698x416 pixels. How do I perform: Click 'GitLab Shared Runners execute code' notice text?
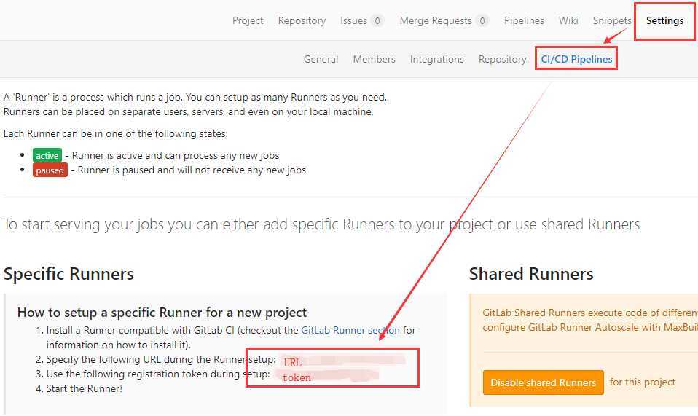click(590, 320)
